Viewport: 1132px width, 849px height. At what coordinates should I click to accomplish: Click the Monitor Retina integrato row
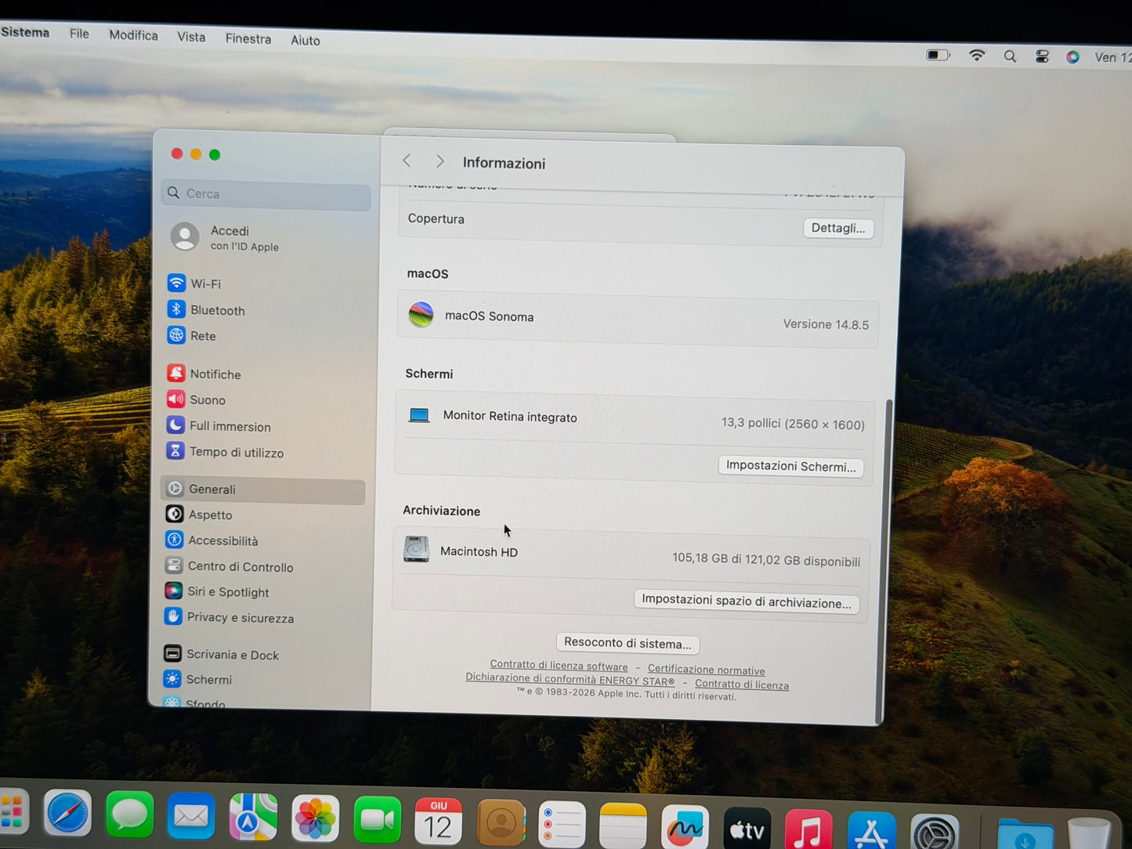636,419
